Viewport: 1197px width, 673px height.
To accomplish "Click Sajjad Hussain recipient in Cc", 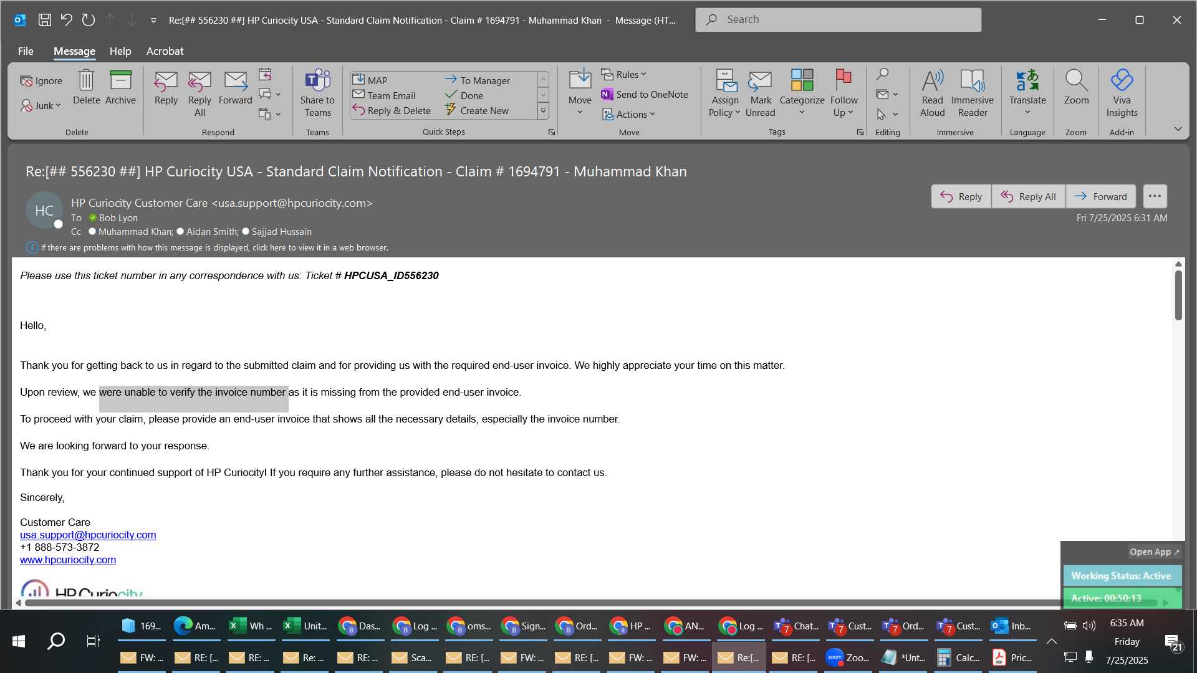I will click(x=281, y=232).
